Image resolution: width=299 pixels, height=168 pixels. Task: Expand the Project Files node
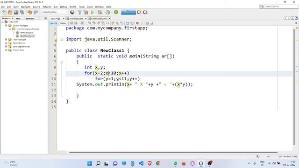coord(6,50)
